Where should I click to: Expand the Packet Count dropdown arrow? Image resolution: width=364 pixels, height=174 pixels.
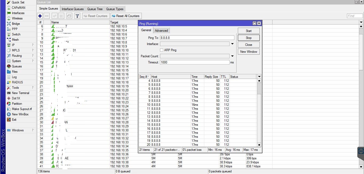(232, 56)
